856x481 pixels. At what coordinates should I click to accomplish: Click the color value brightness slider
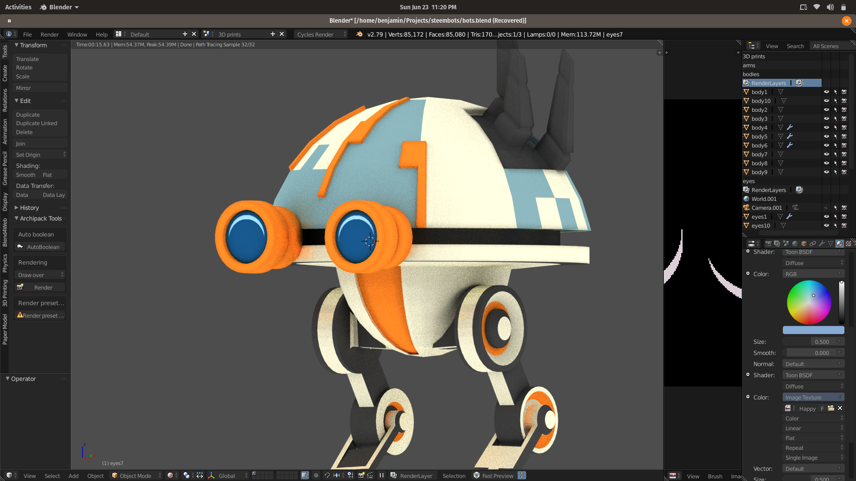tap(842, 302)
